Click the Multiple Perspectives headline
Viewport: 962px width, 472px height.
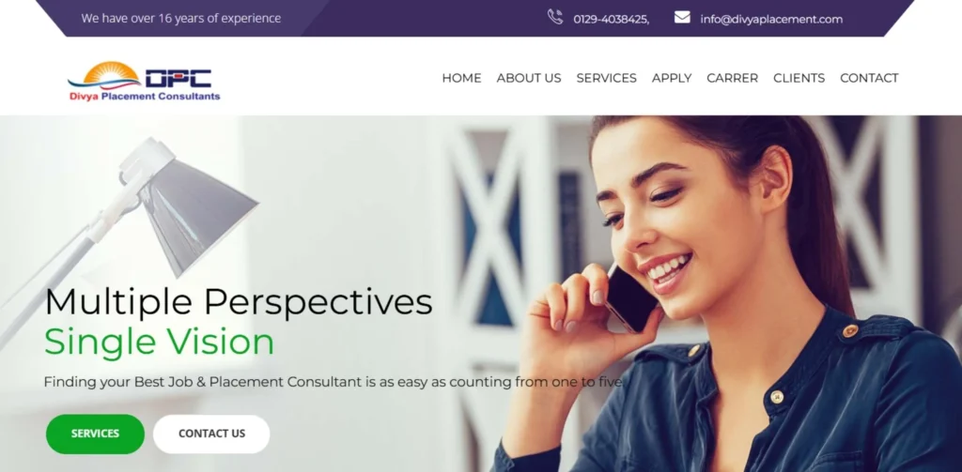(x=239, y=301)
